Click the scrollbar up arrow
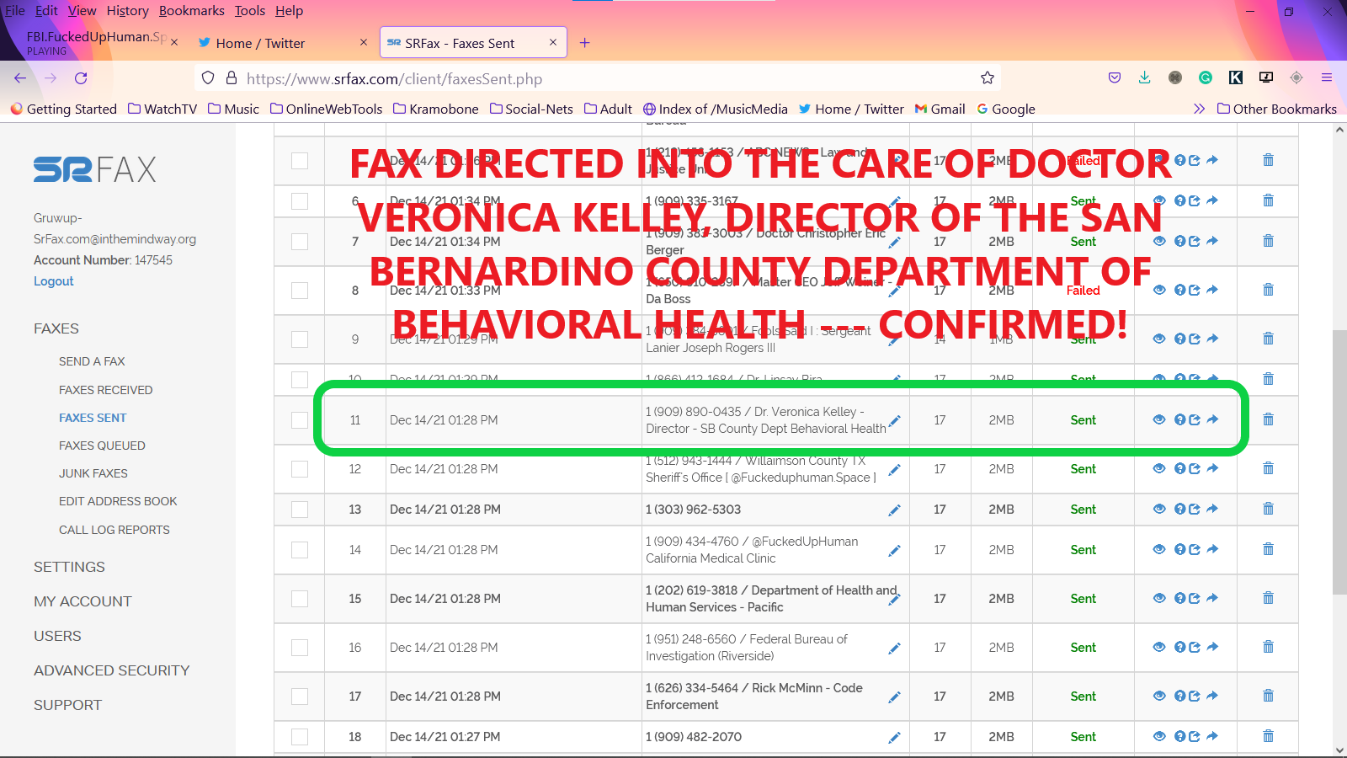The width and height of the screenshot is (1347, 758). [x=1339, y=130]
